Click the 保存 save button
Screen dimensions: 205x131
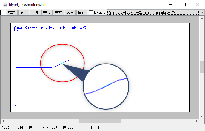(x=81, y=12)
